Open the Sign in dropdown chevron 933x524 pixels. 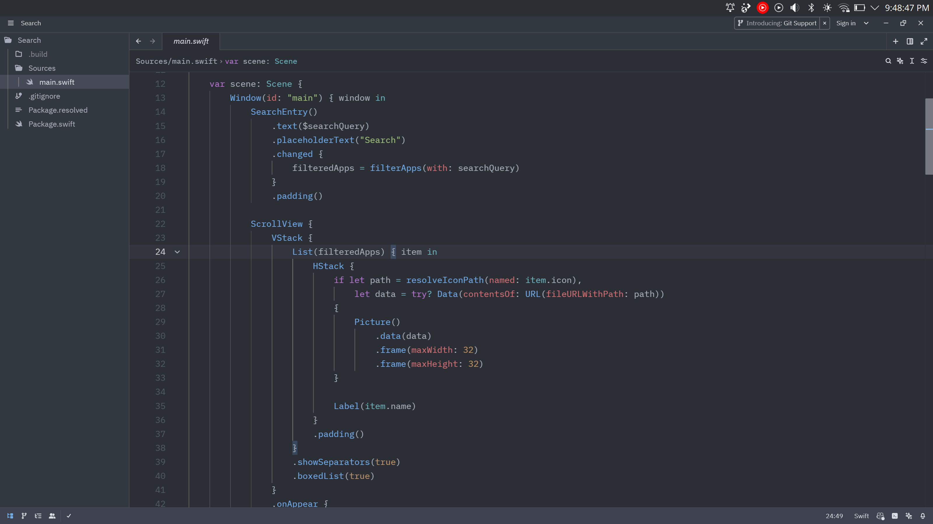pyautogui.click(x=866, y=23)
